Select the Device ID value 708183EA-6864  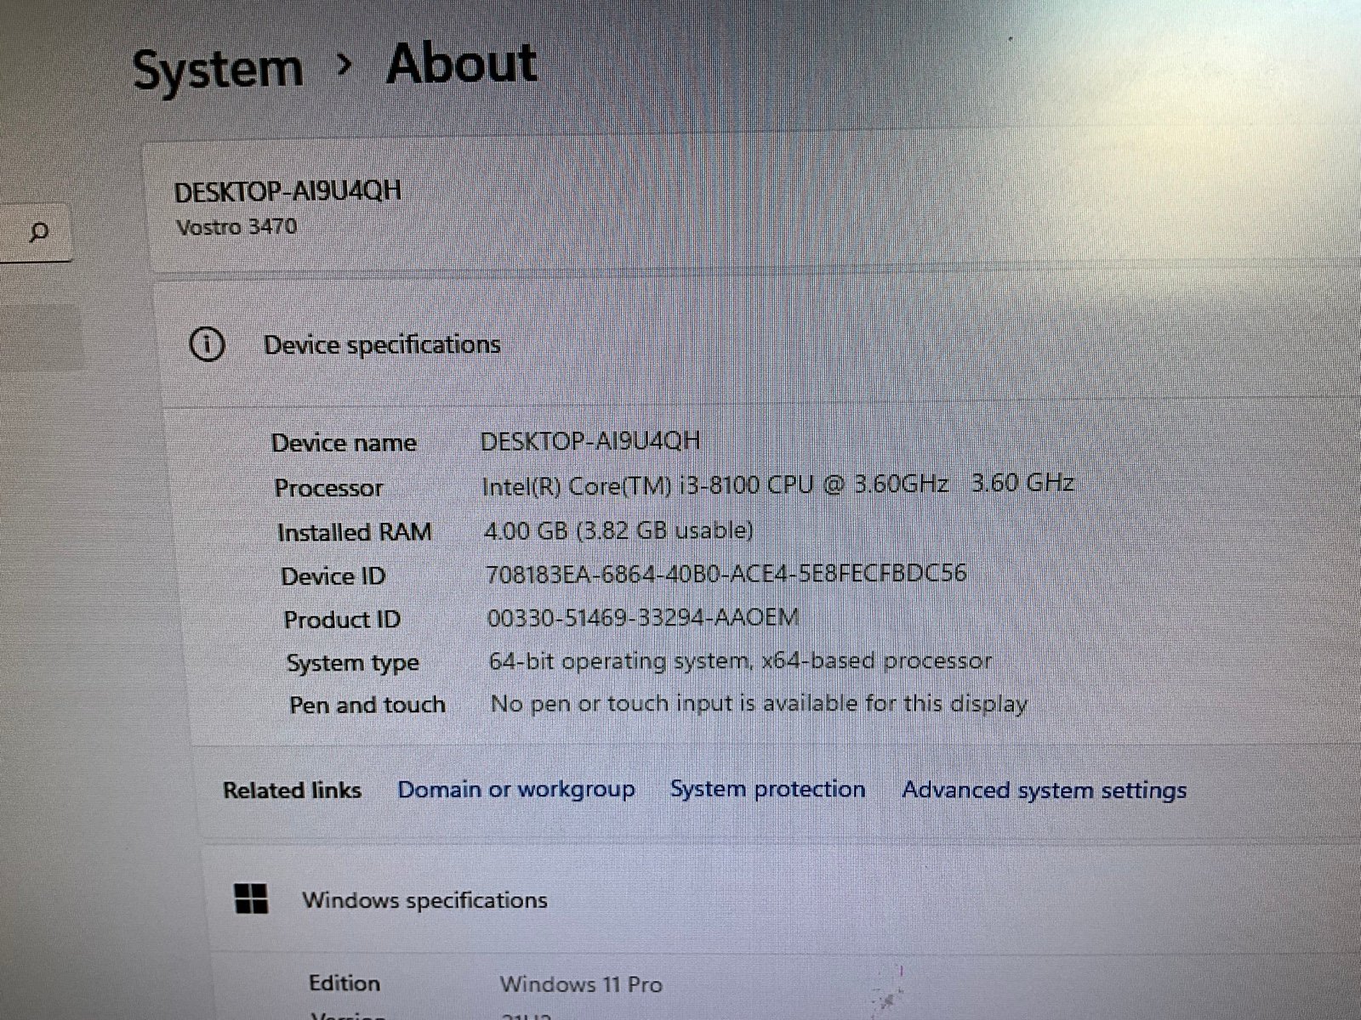pos(726,574)
